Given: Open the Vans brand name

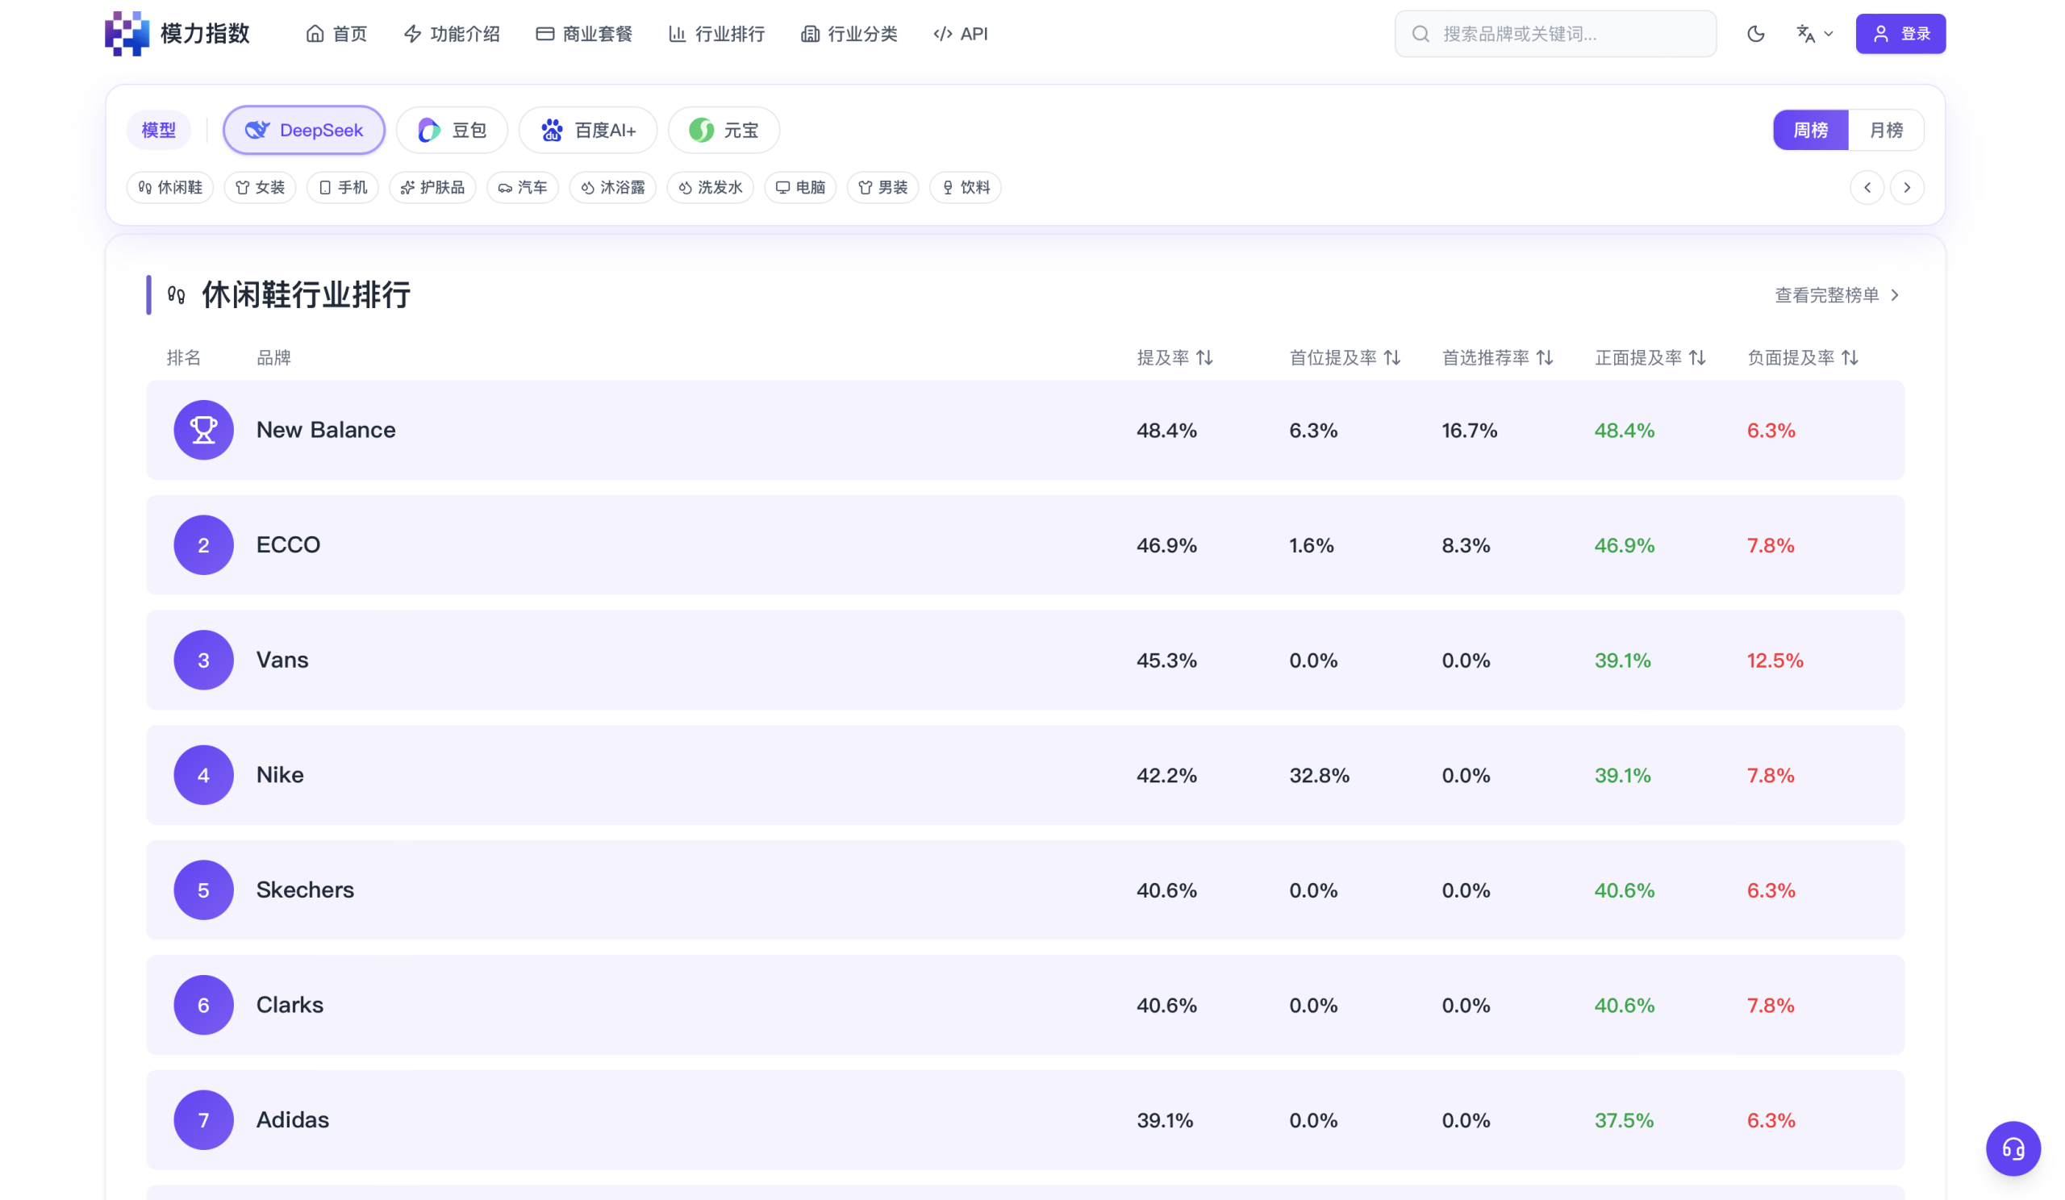Looking at the screenshot, I should click(x=282, y=660).
